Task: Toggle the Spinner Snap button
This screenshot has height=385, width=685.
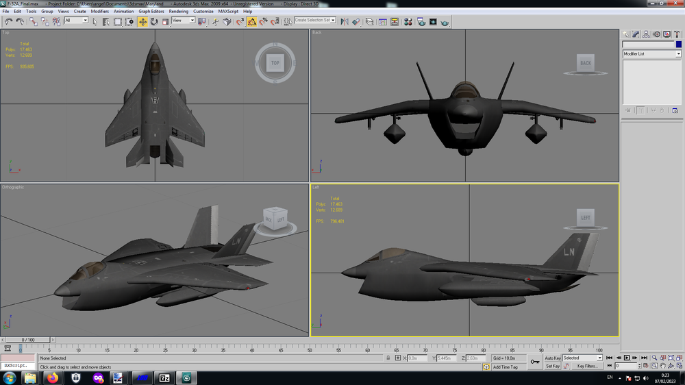Action: pos(275,21)
